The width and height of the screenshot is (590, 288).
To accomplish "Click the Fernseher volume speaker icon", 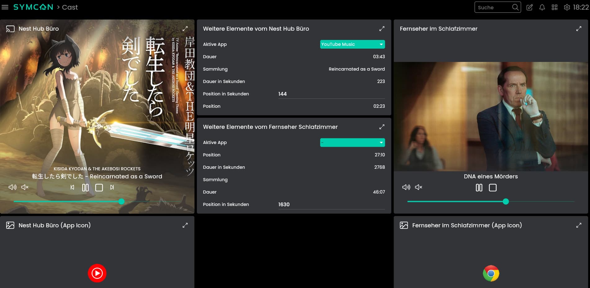I will tap(406, 187).
